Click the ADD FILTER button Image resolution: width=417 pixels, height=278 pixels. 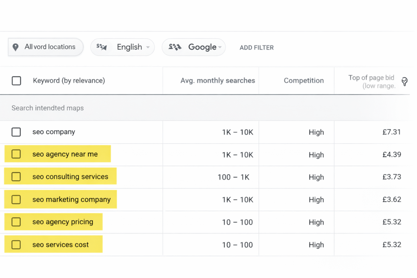tap(257, 48)
